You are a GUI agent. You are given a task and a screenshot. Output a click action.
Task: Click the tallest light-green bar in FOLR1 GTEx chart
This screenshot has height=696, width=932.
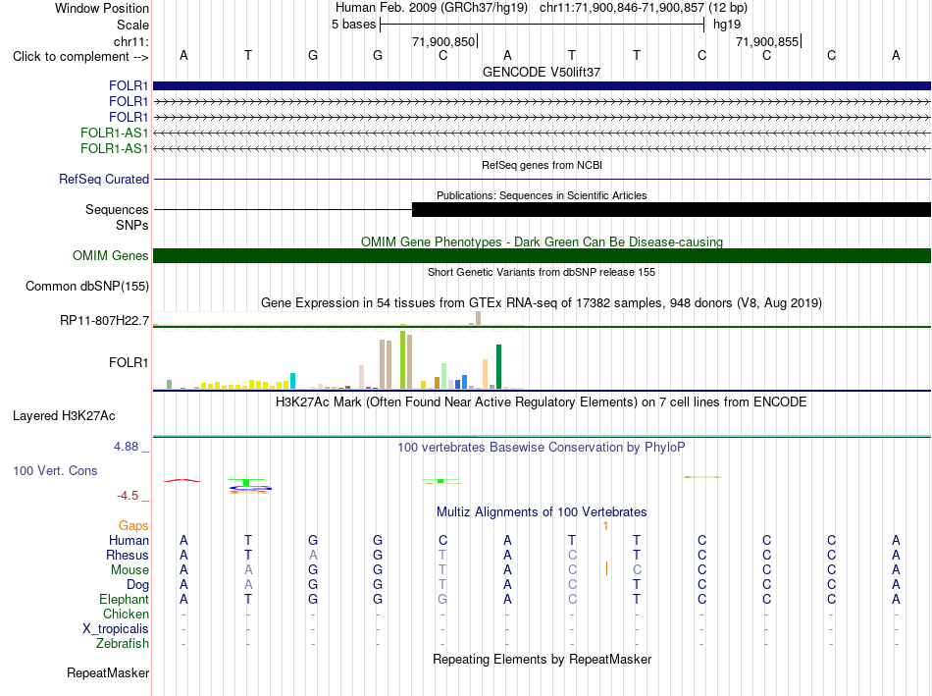403,359
